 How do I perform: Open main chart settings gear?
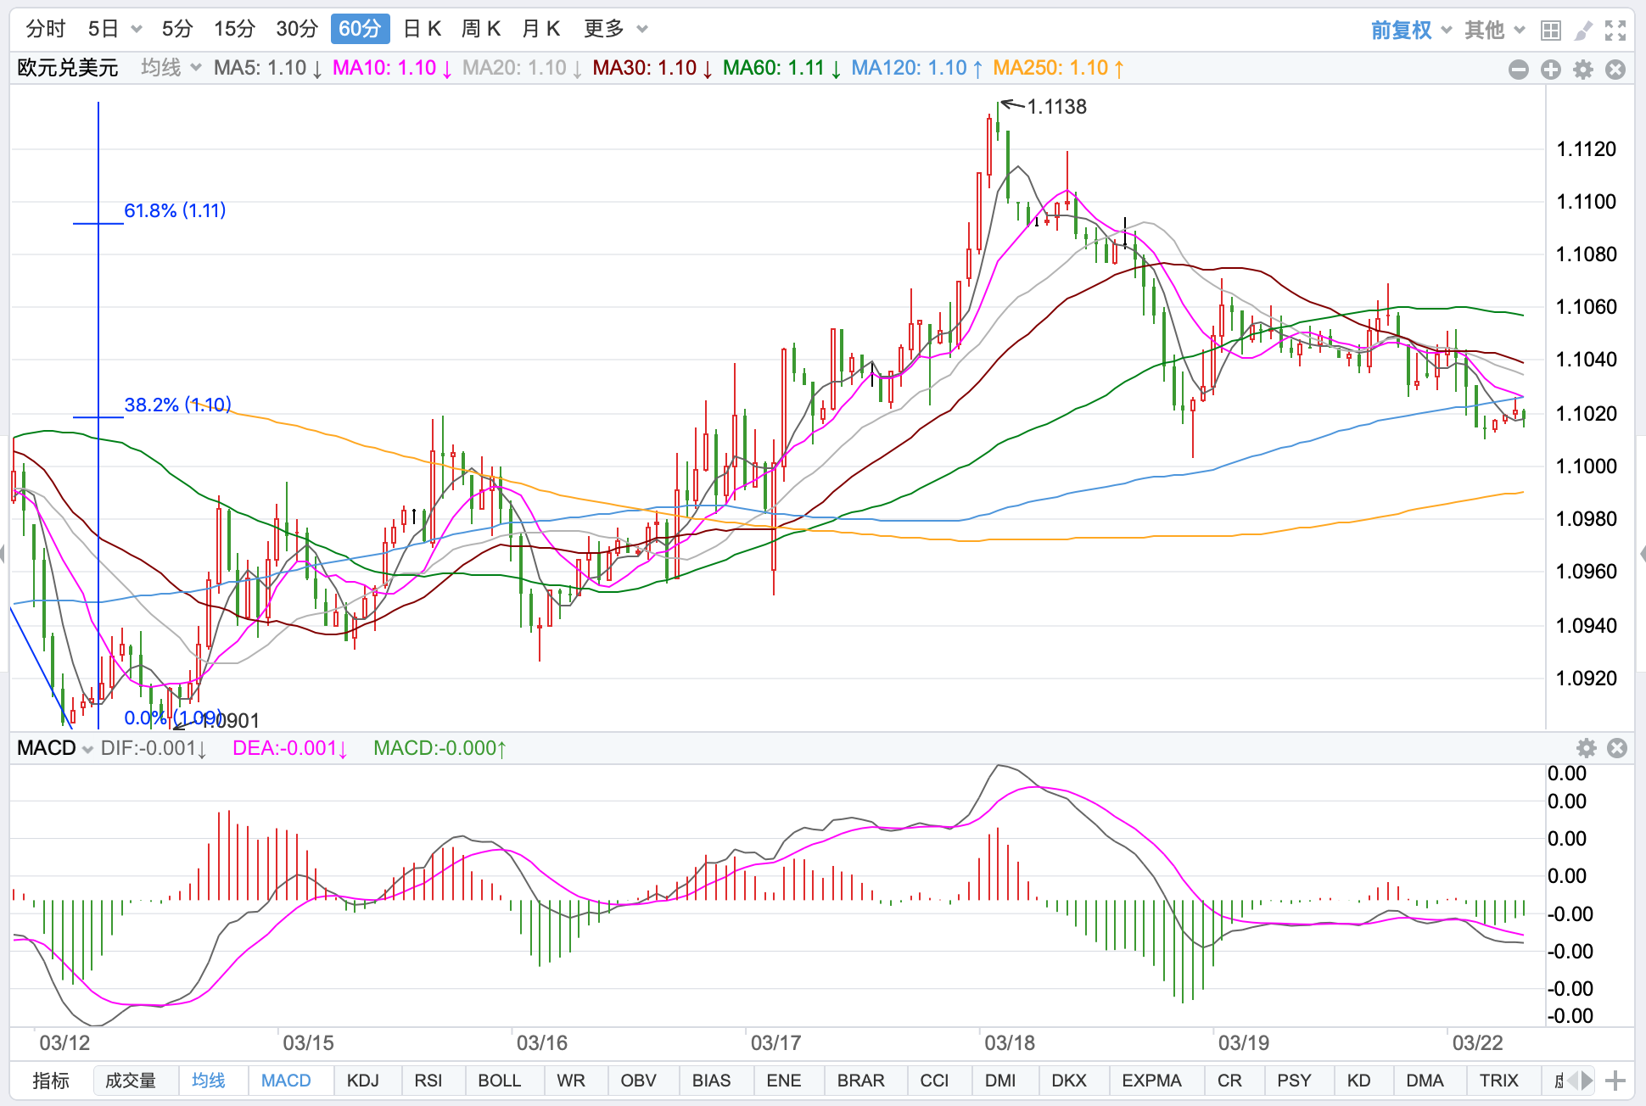1583,70
